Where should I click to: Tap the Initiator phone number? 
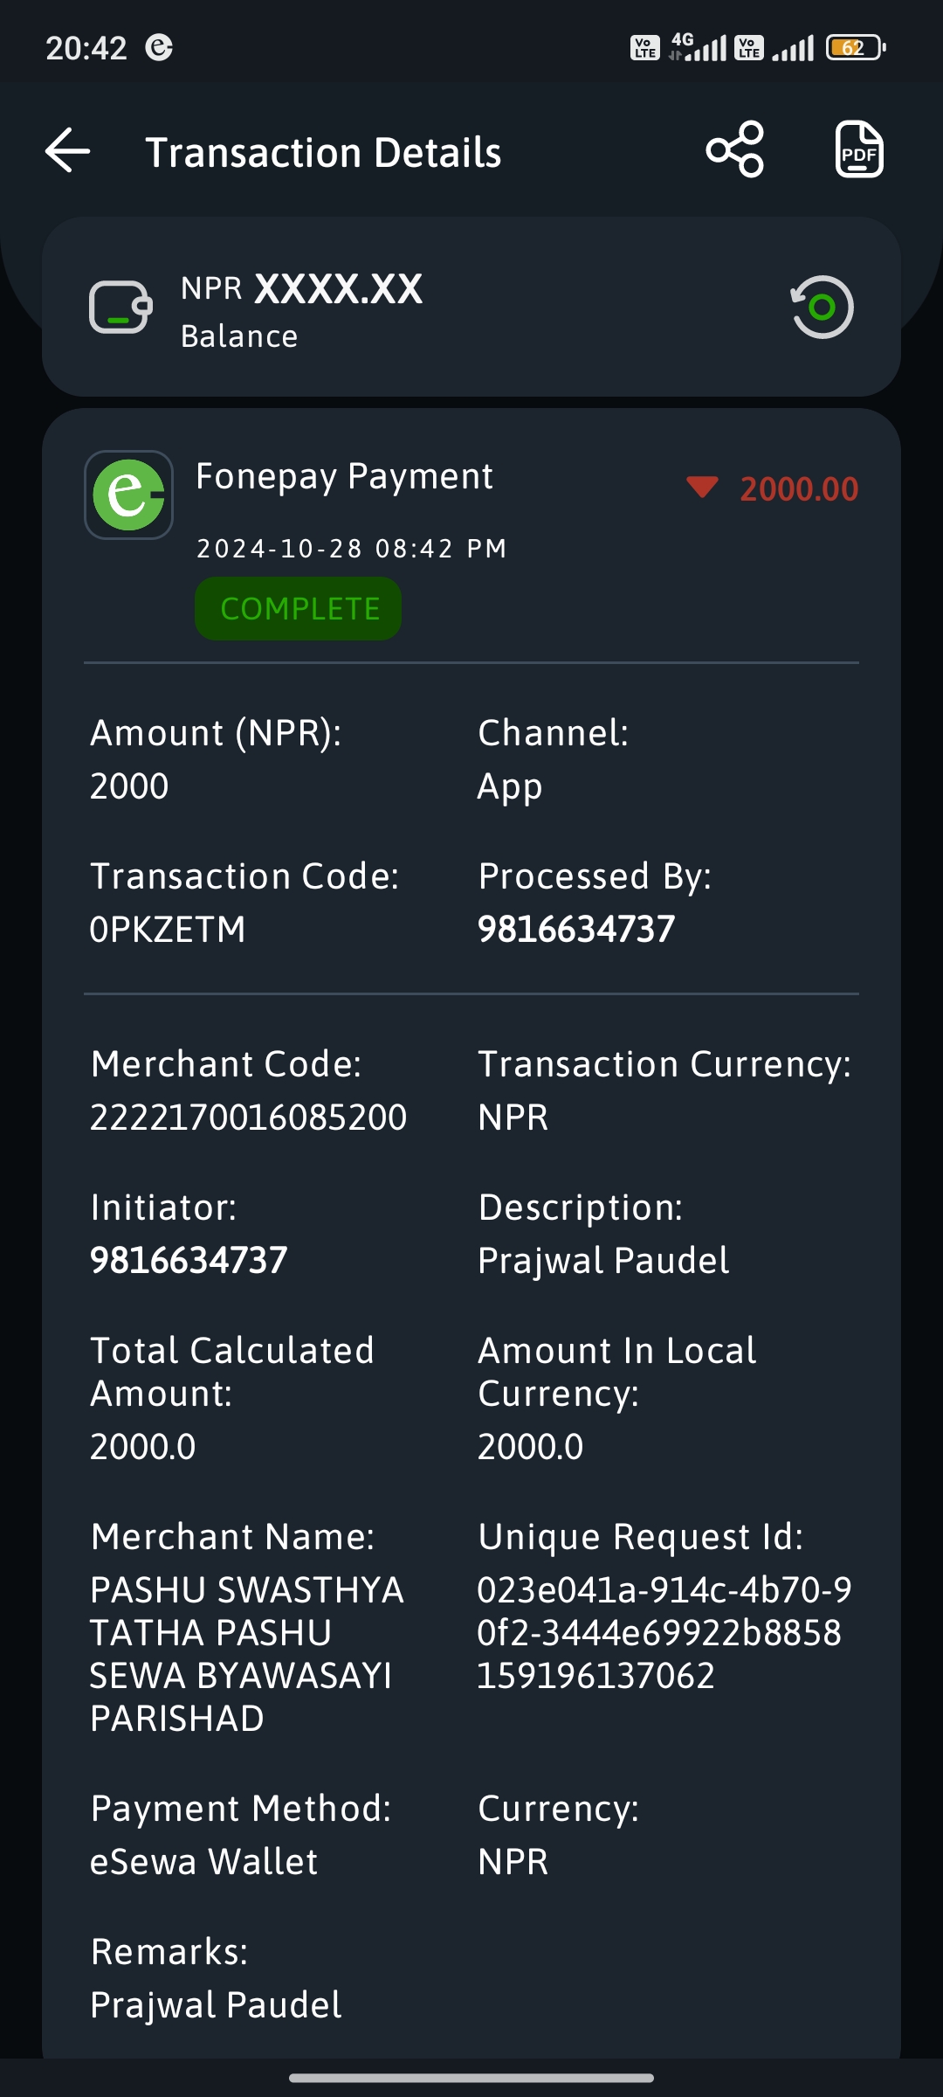pyautogui.click(x=189, y=1261)
